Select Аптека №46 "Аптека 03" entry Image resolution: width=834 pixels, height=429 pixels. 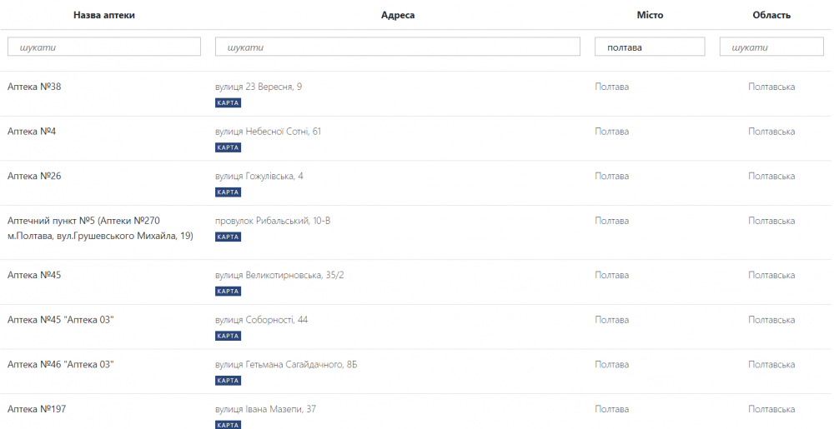pyautogui.click(x=60, y=364)
